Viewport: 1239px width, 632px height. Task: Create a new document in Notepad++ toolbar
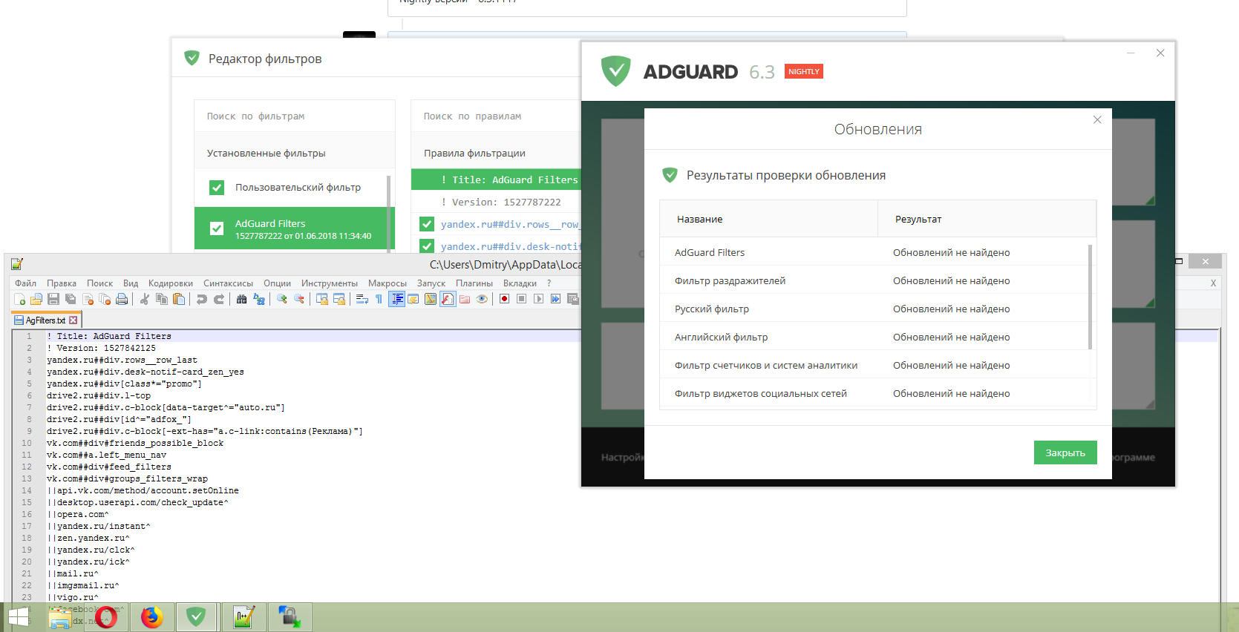[x=20, y=299]
